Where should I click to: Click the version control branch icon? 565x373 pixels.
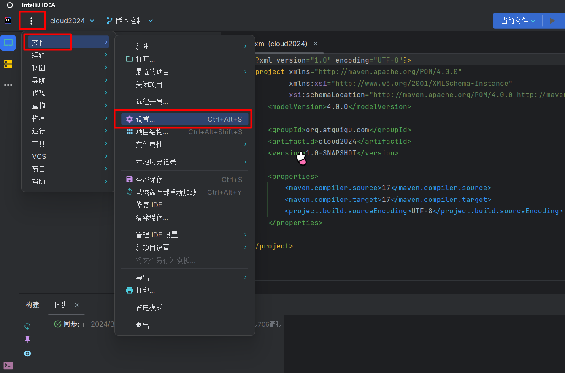point(110,21)
